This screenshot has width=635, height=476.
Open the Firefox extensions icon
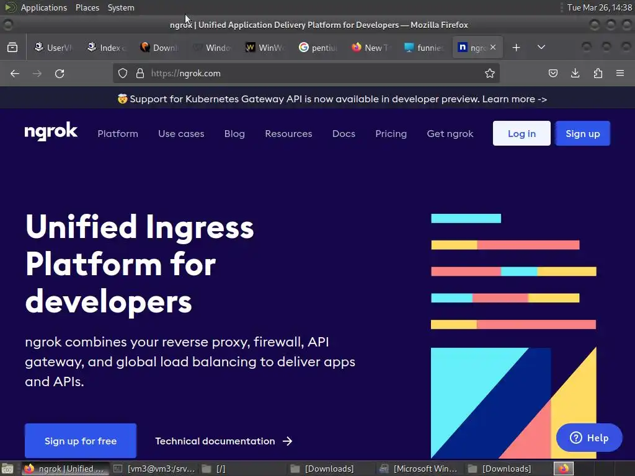598,73
